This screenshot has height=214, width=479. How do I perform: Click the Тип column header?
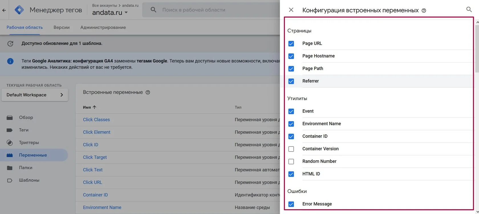pos(238,107)
